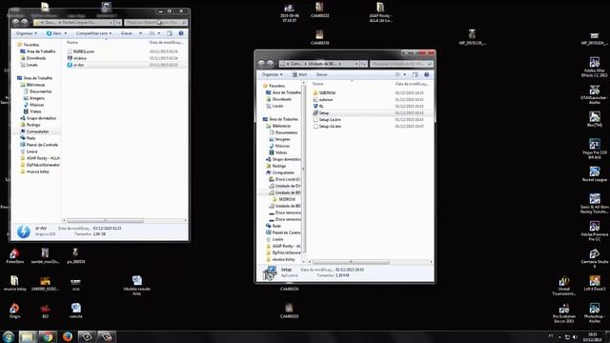Open Organizar menu in Rocket League window
This screenshot has width=610, height=343.
tap(26, 33)
